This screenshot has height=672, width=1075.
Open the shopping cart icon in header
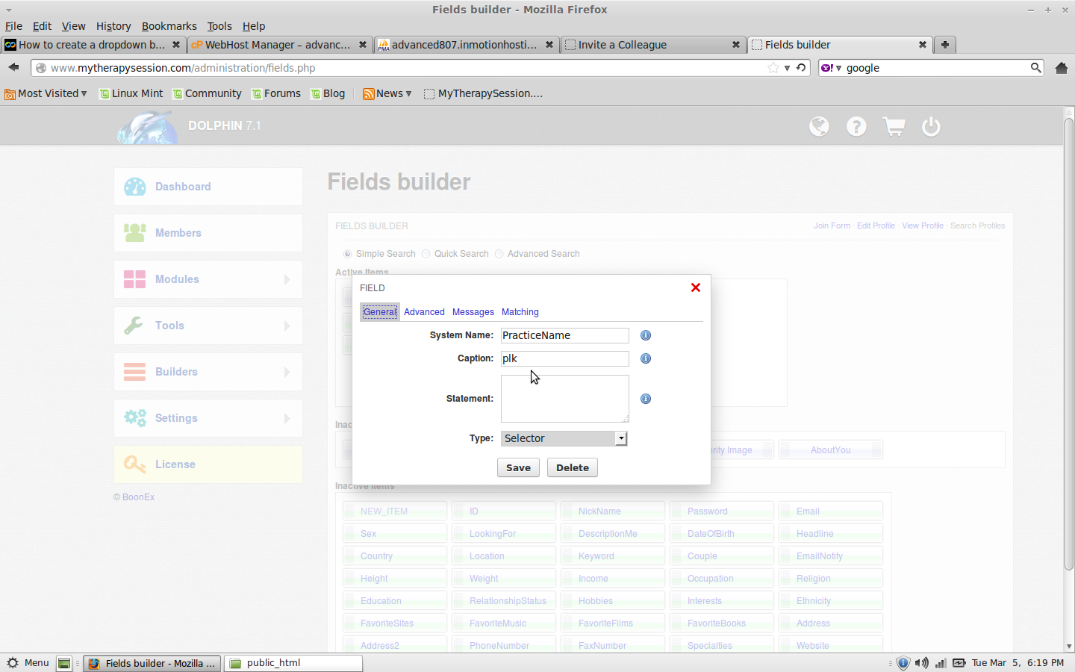tap(894, 127)
